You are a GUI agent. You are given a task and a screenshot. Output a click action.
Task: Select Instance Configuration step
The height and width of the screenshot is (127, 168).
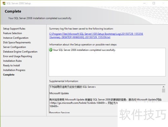coord(16,38)
